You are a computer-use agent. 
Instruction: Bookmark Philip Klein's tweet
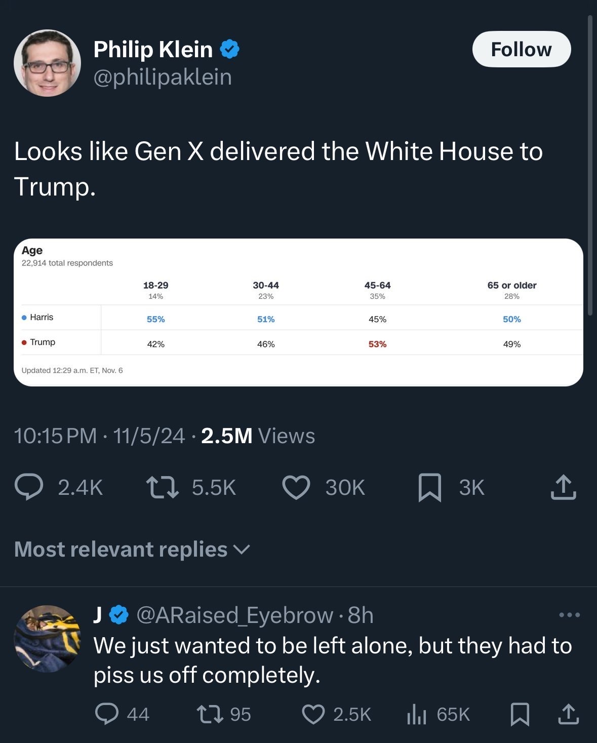coord(429,488)
